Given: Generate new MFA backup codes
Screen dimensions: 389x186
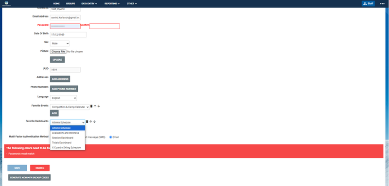Looking at the screenshot, I should point(29,178).
